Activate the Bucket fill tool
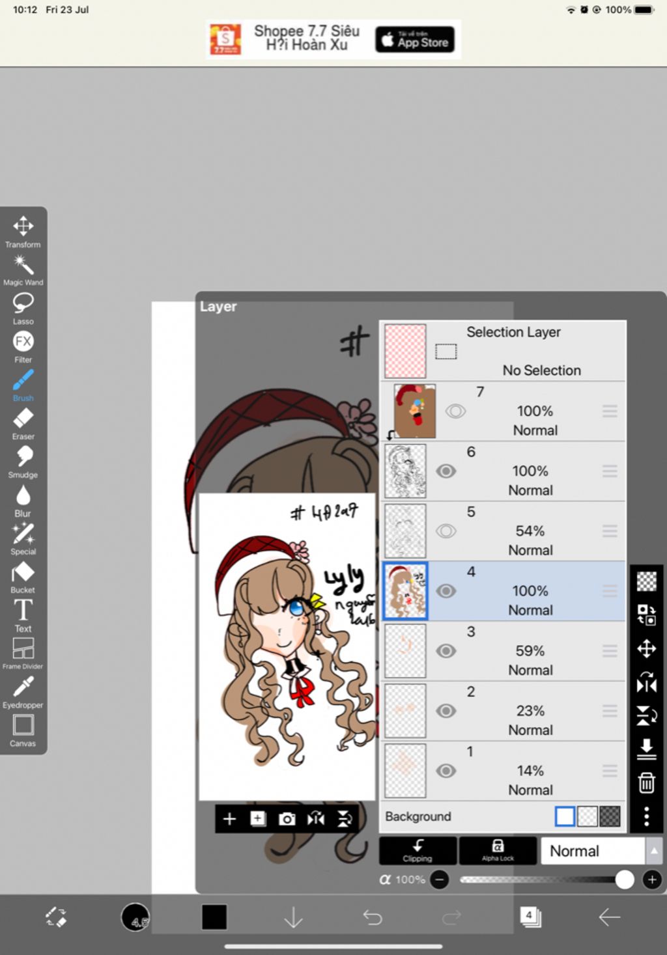This screenshot has width=667, height=955. pos(23,577)
